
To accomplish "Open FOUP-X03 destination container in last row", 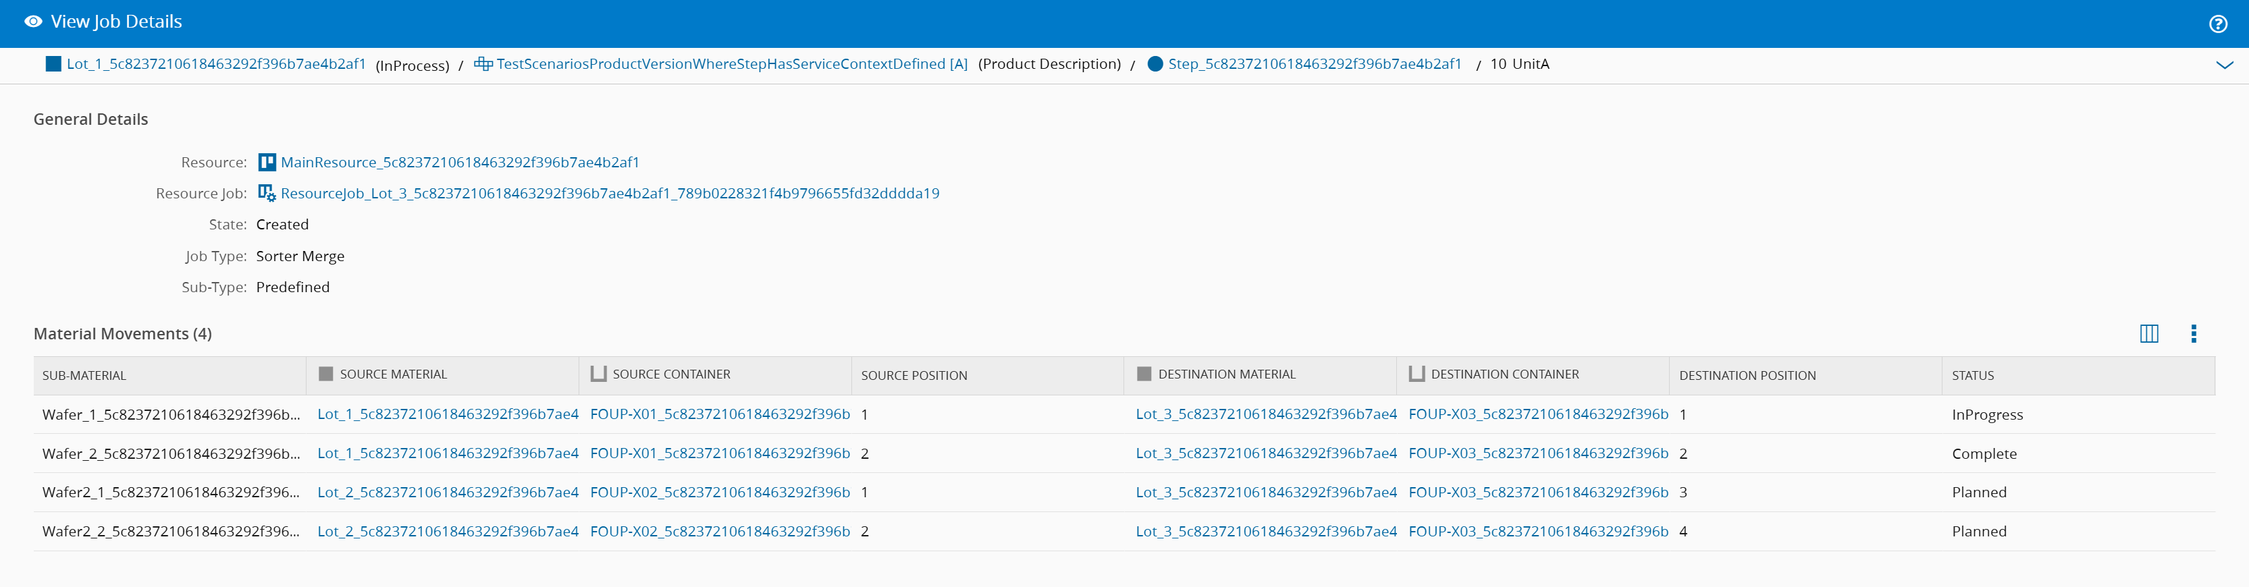I will pos(1537,531).
